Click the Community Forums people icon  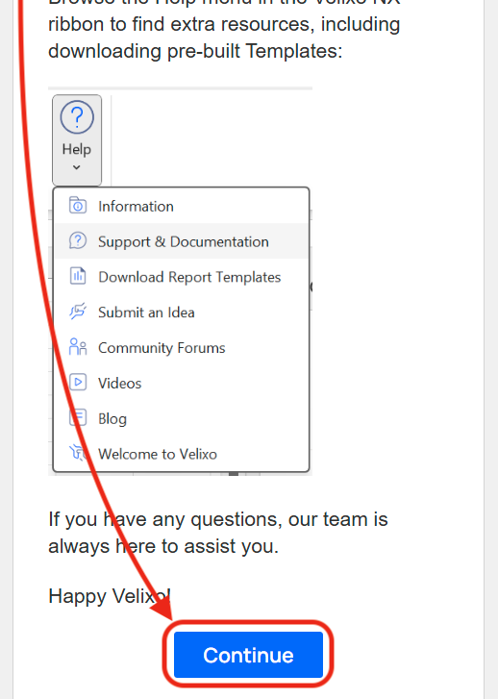pyautogui.click(x=78, y=346)
